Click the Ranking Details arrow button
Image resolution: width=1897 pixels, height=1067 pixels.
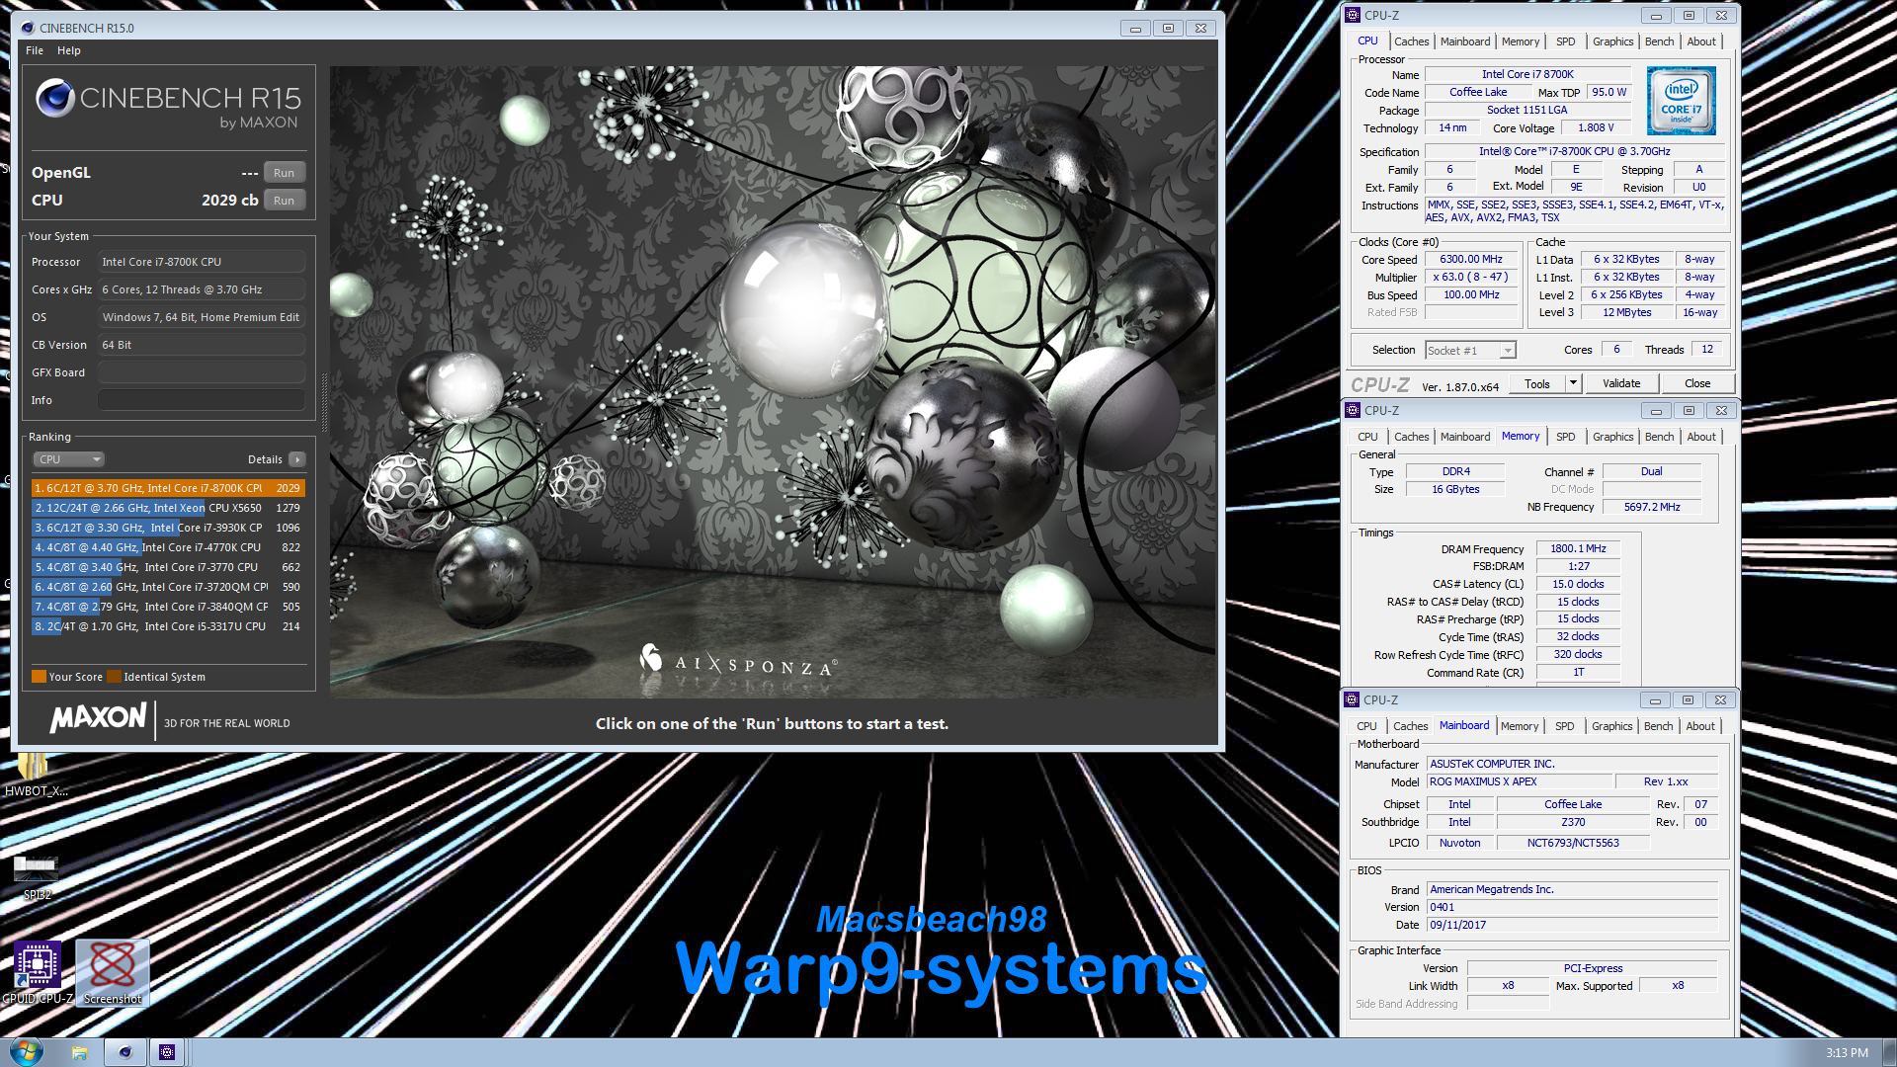pyautogui.click(x=297, y=459)
